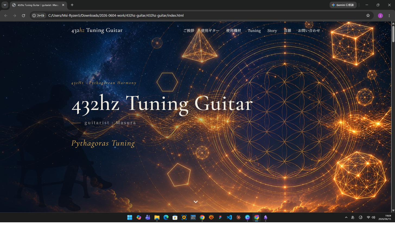395x228 pixels.
Task: Click the scrollbar down arrow
Action: (x=393, y=210)
